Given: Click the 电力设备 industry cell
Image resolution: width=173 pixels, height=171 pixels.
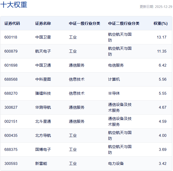Looking at the screenshot, I should click(x=116, y=164).
